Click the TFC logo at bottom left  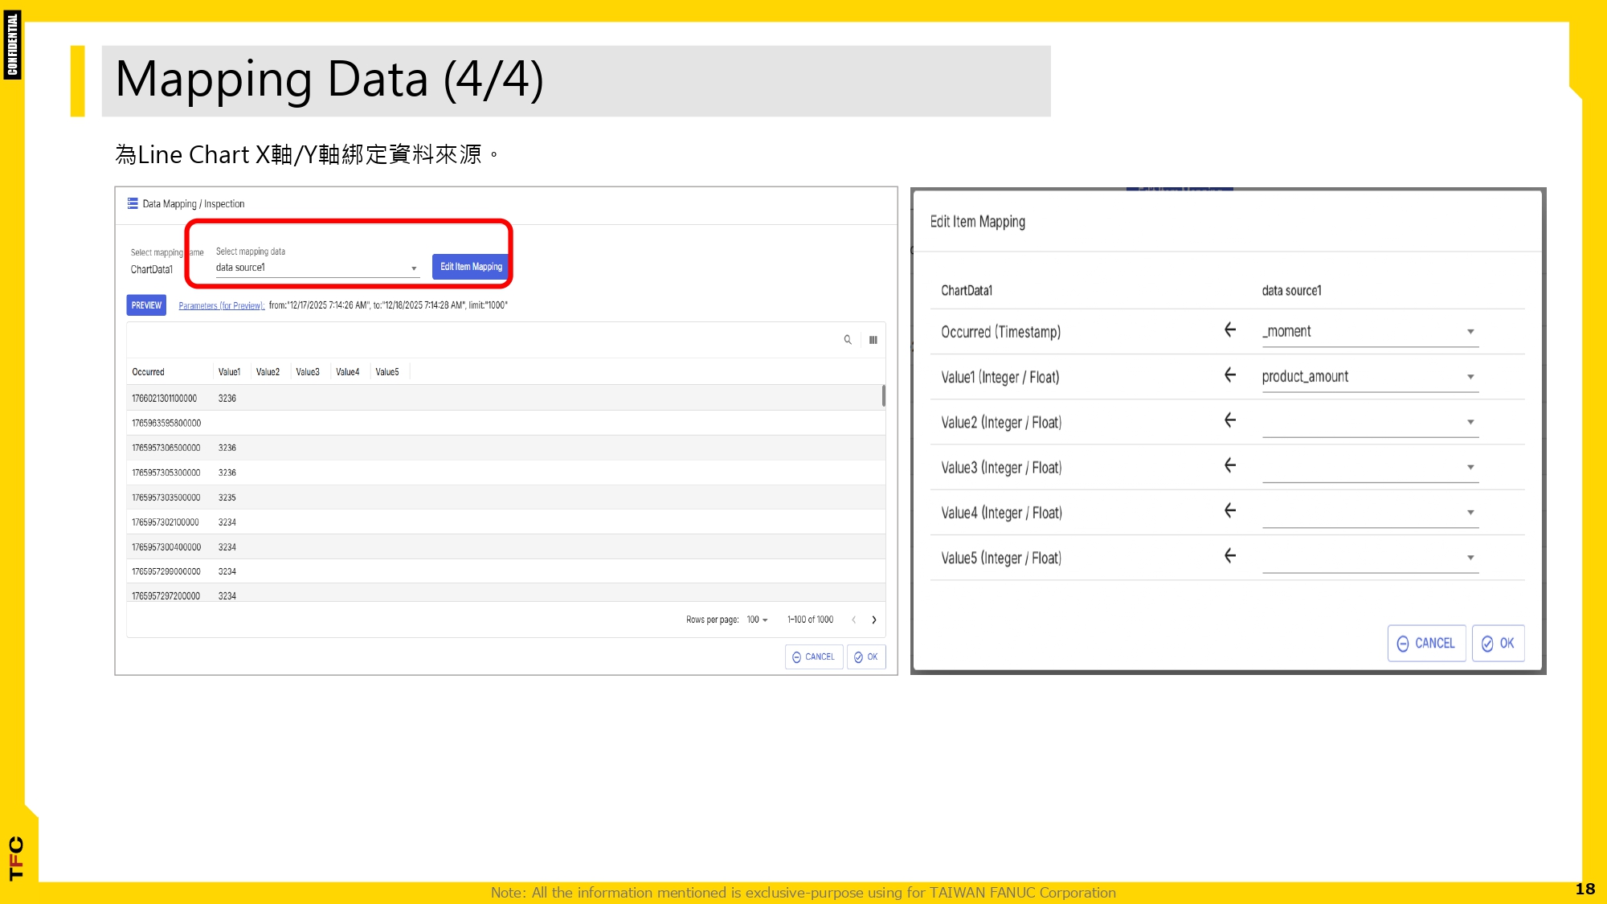(x=15, y=856)
